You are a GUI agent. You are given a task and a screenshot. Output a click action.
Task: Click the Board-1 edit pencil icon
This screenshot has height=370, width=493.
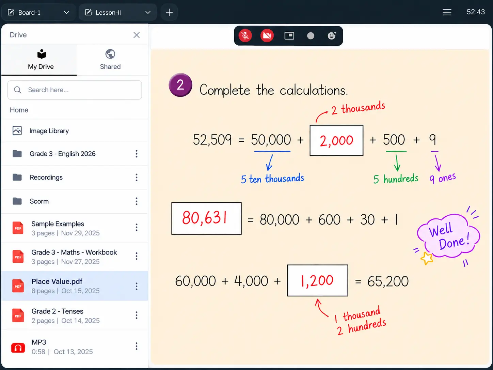pos(11,13)
